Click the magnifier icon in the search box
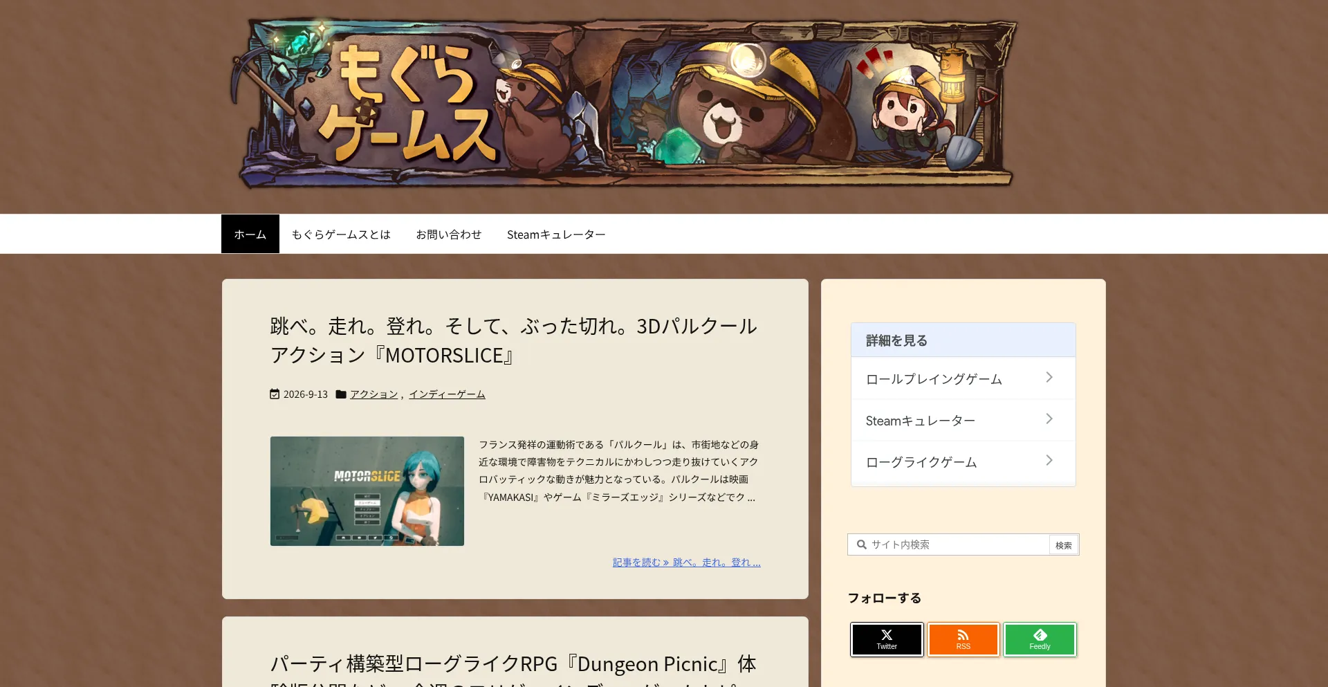1328x687 pixels. point(862,544)
